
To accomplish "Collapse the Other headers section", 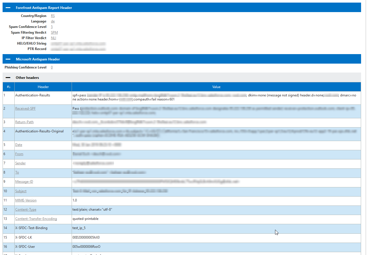I will 8,77.
